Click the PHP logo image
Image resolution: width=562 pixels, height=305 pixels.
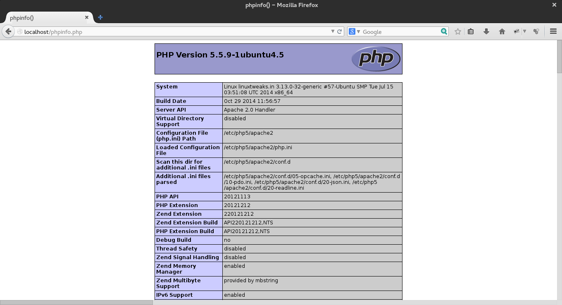[376, 59]
